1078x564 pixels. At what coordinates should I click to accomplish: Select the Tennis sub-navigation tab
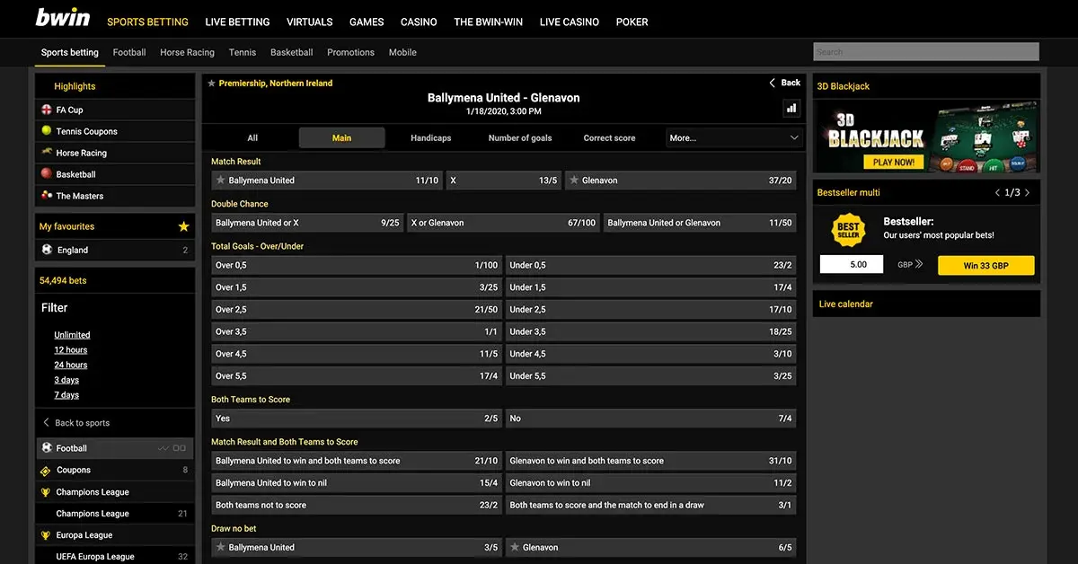coord(243,52)
